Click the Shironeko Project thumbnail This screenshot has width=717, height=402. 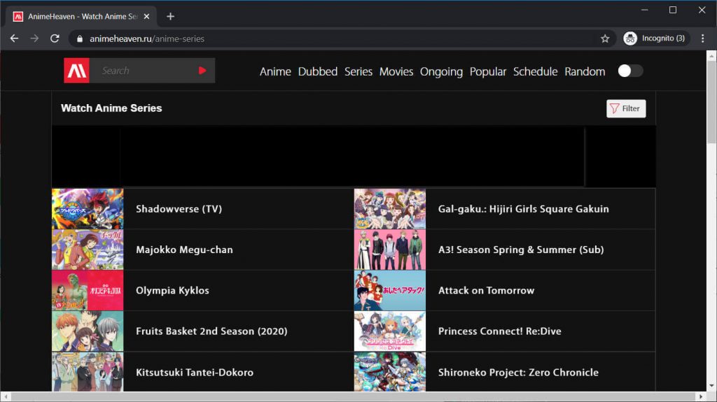click(x=389, y=372)
